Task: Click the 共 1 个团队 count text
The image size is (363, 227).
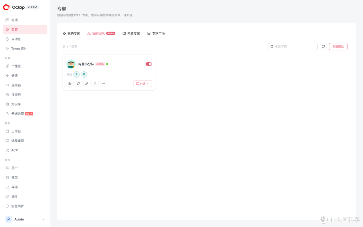Action: tap(70, 46)
